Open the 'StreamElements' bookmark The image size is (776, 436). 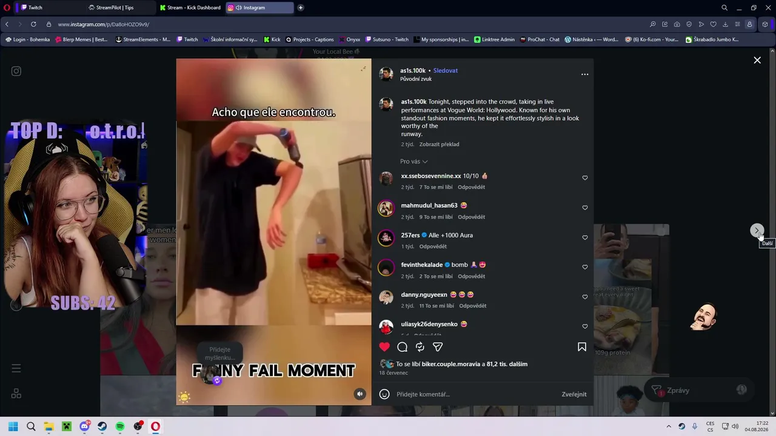click(x=143, y=39)
